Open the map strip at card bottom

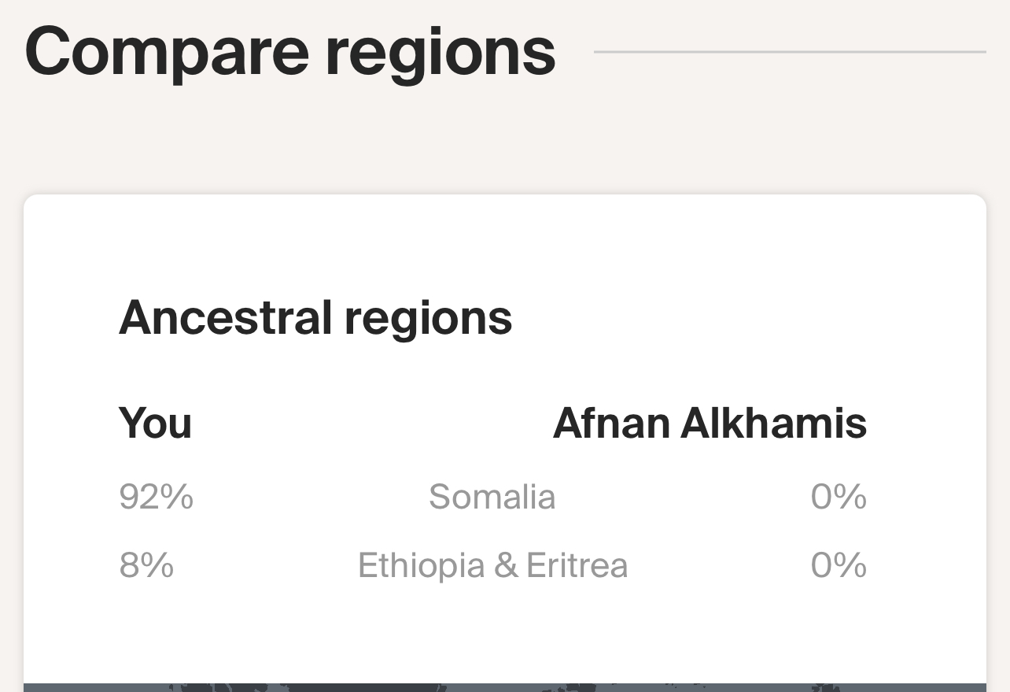505,687
